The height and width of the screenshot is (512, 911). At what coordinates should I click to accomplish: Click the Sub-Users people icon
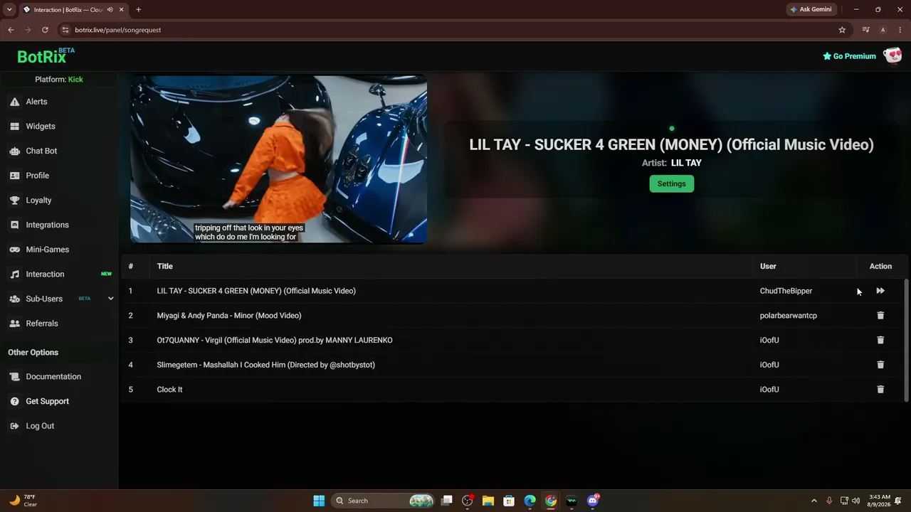(x=14, y=299)
